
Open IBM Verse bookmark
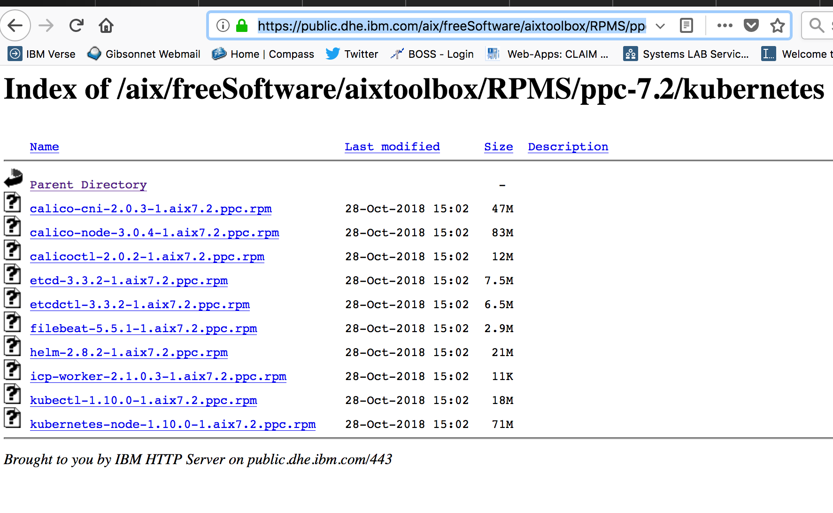[42, 54]
